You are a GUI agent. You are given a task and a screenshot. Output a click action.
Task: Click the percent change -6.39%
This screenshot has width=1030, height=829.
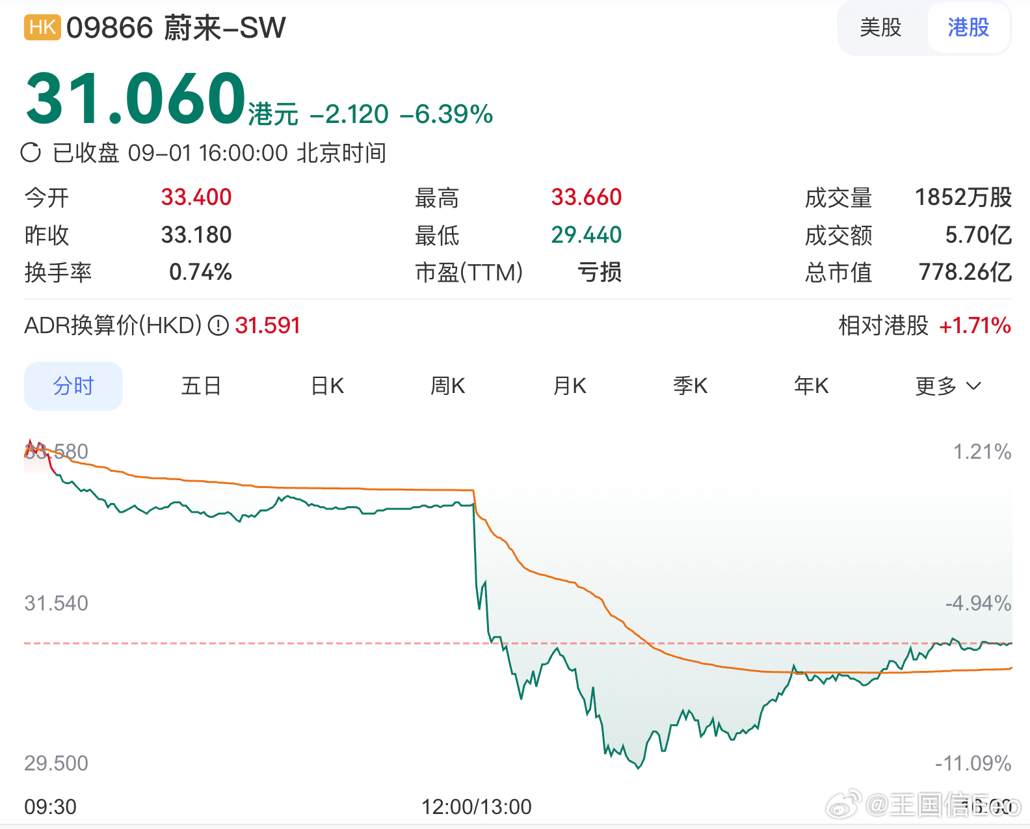[x=446, y=114]
